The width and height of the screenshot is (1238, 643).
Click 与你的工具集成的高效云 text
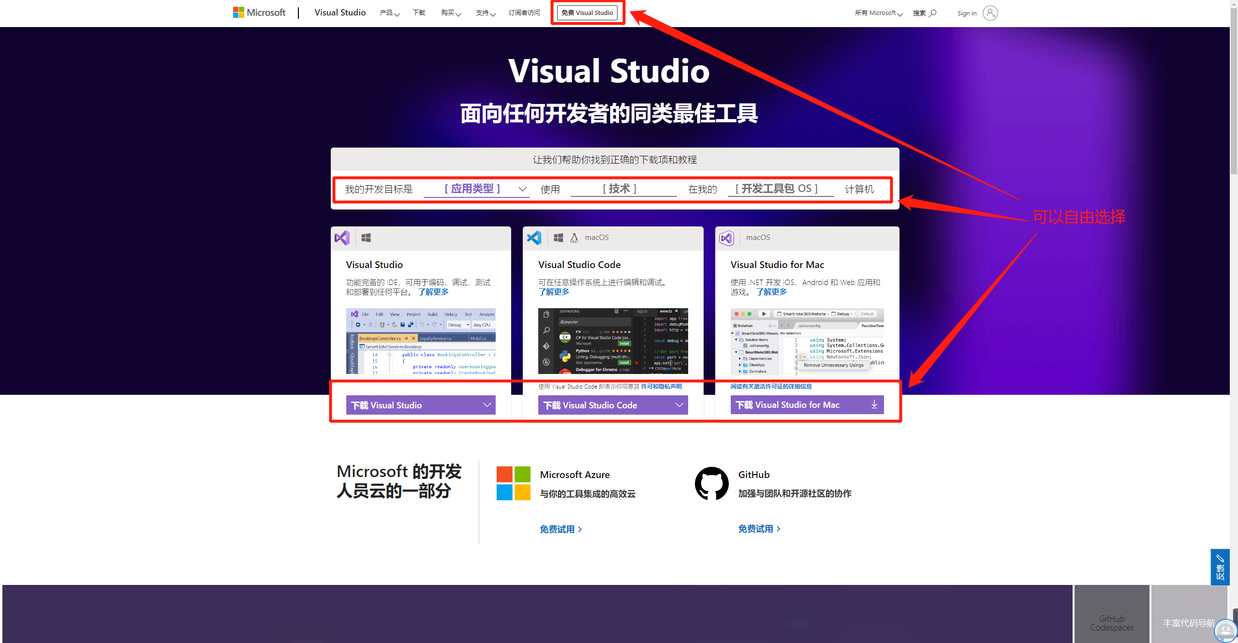click(588, 494)
